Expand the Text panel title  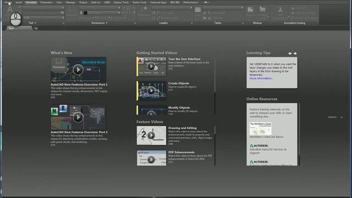pyautogui.click(x=32, y=23)
